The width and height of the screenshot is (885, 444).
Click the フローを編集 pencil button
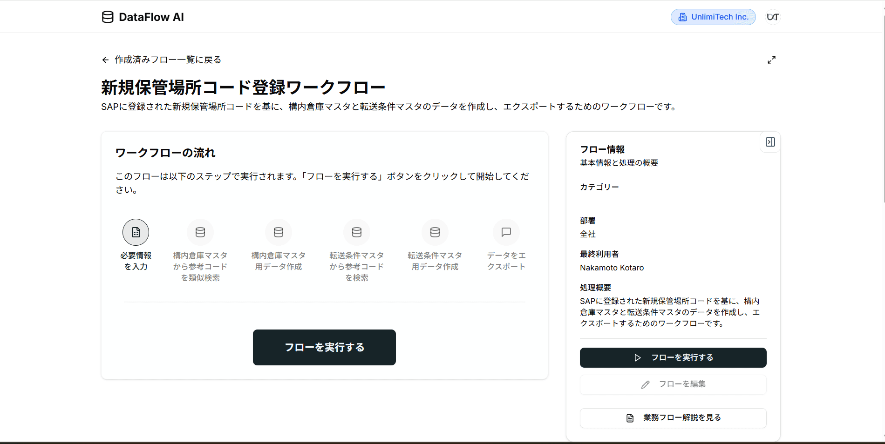(x=673, y=384)
